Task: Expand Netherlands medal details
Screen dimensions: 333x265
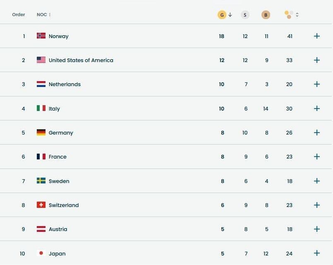Action: (317, 84)
